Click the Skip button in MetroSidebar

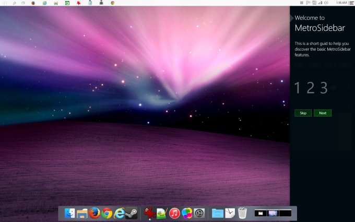(302, 113)
